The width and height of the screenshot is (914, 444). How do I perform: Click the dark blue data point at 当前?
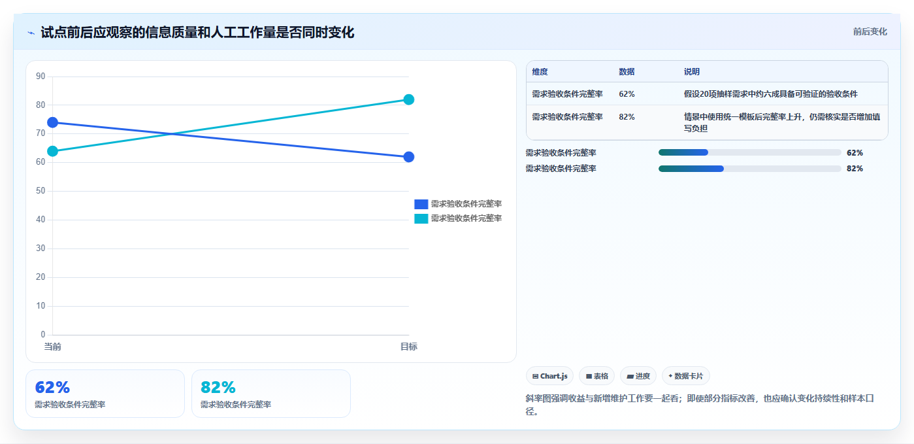53,122
